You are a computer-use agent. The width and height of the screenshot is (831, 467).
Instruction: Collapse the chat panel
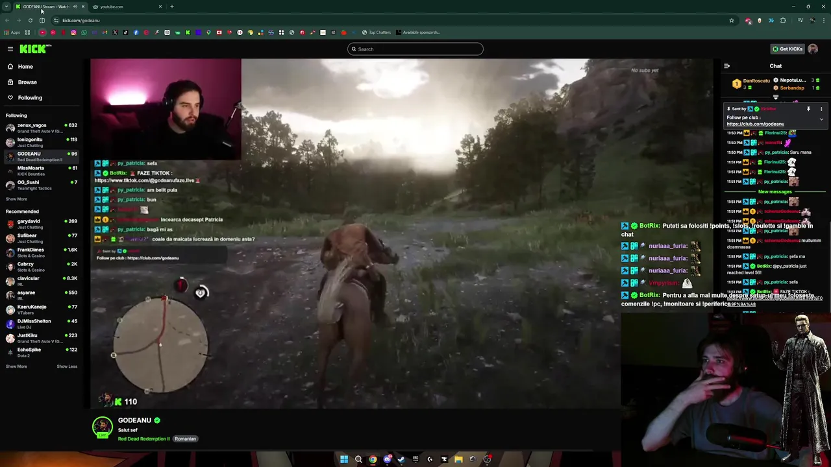tap(726, 66)
